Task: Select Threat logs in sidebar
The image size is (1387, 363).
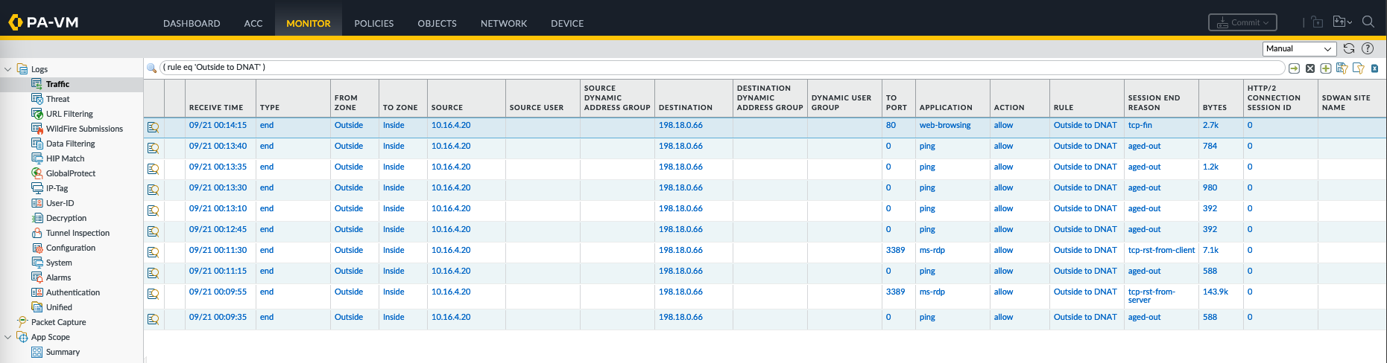Action: tap(57, 99)
